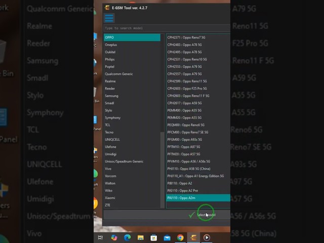Viewport: 324px width, 243px height.
Task: Choose PFCM00 Oppo Reno7 SE 5G
Action: point(198,132)
